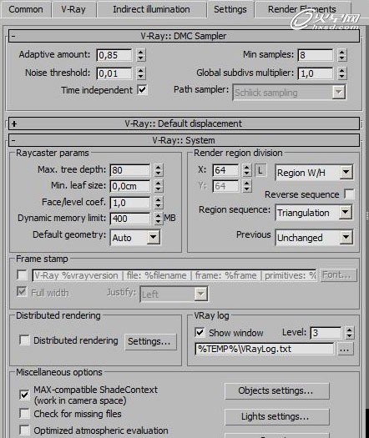Adjust the Min. leaf size spinner

point(159,186)
